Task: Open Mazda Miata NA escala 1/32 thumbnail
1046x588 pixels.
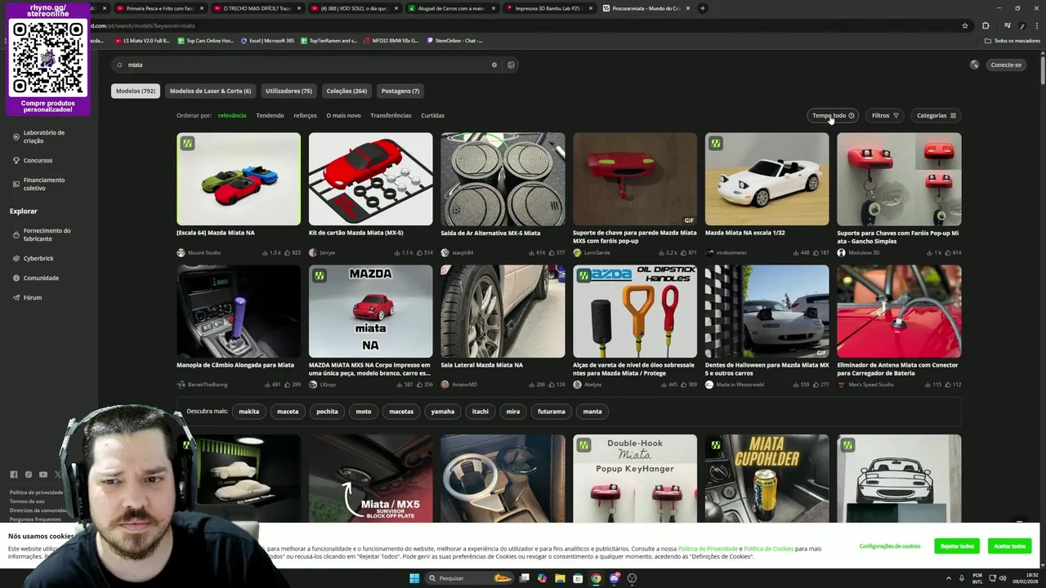Action: pyautogui.click(x=767, y=179)
